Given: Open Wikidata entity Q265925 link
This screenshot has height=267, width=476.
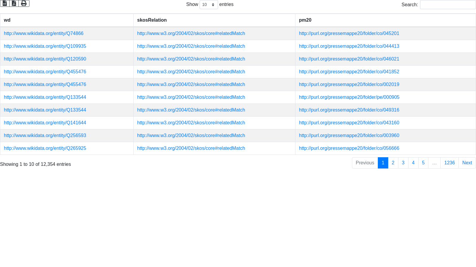Looking at the screenshot, I should 45,148.
